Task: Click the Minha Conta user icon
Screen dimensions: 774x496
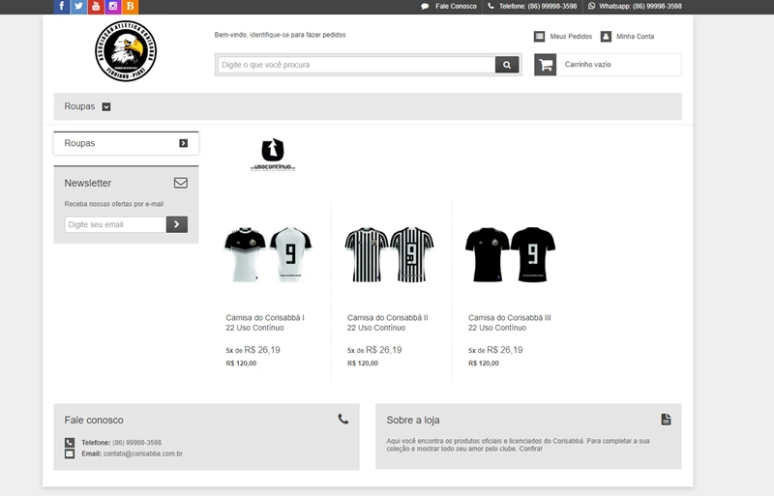Action: [607, 37]
